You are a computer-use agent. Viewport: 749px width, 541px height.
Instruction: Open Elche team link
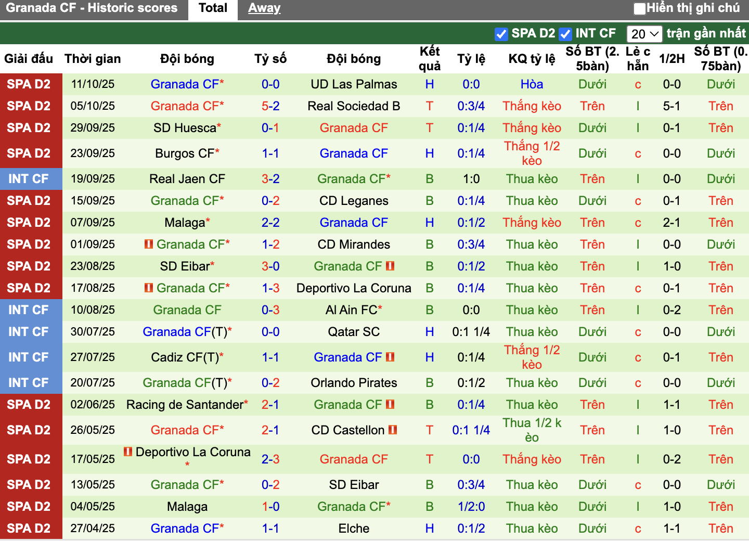[x=354, y=529]
